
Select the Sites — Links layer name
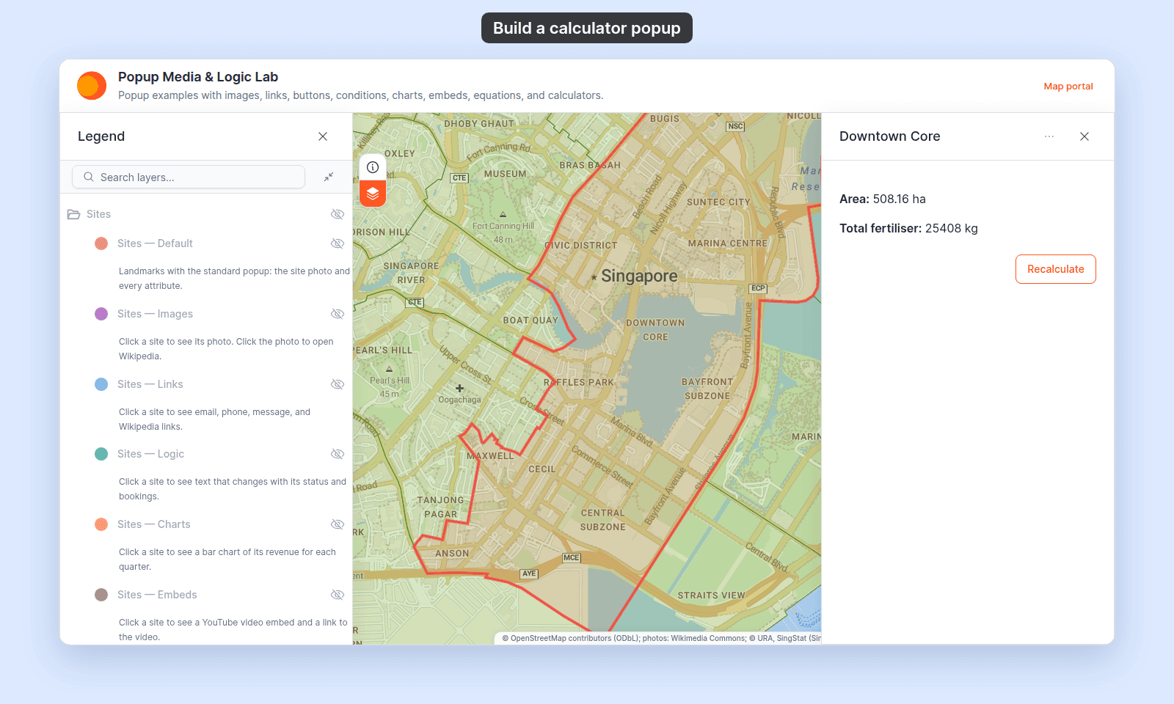150,384
